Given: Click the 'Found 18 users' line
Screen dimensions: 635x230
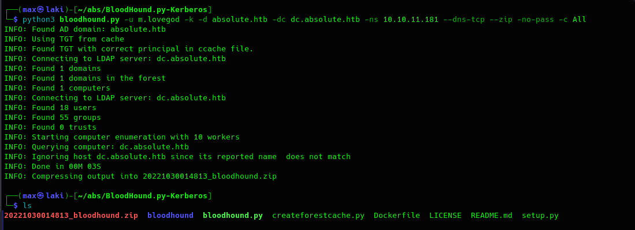Looking at the screenshot, I should 50,108.
